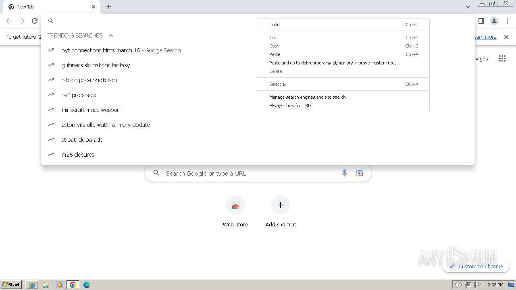Choose Undo in the context menu

point(342,25)
